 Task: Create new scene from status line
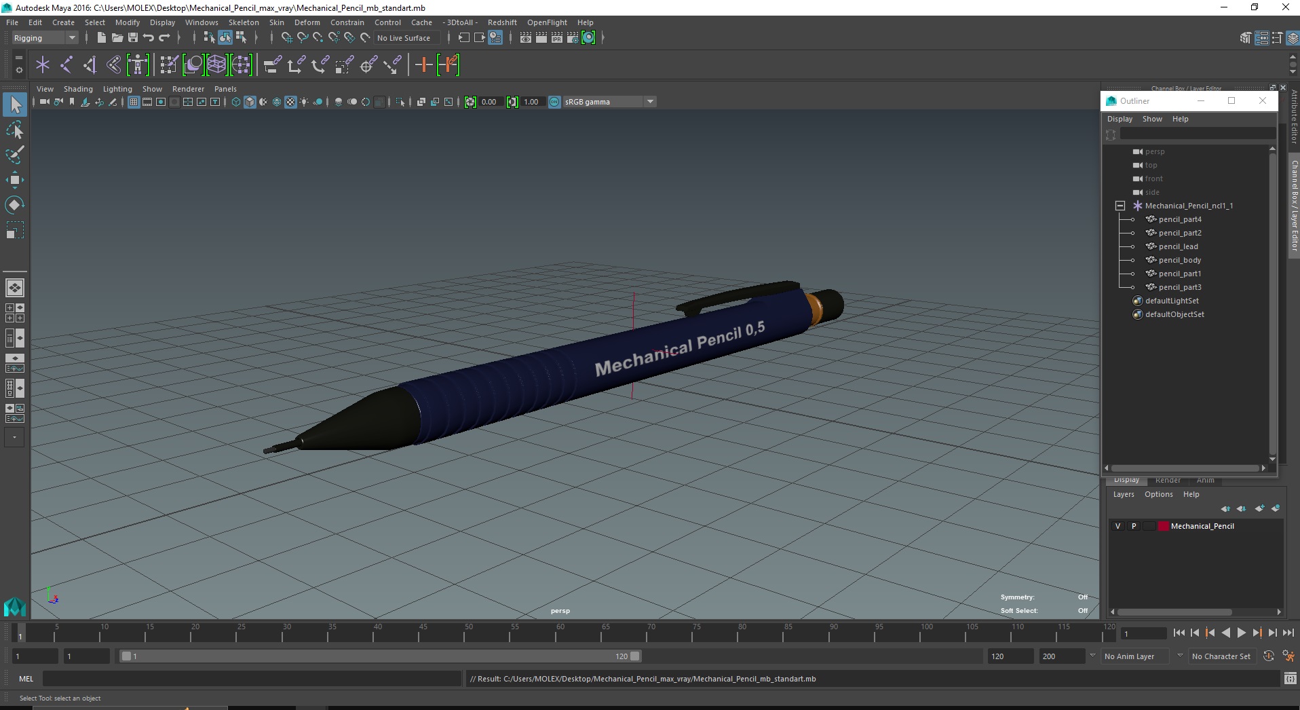[101, 38]
